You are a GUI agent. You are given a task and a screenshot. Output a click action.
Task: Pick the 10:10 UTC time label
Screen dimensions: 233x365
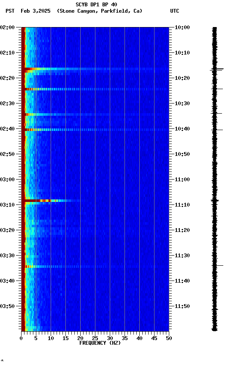pyautogui.click(x=182, y=53)
